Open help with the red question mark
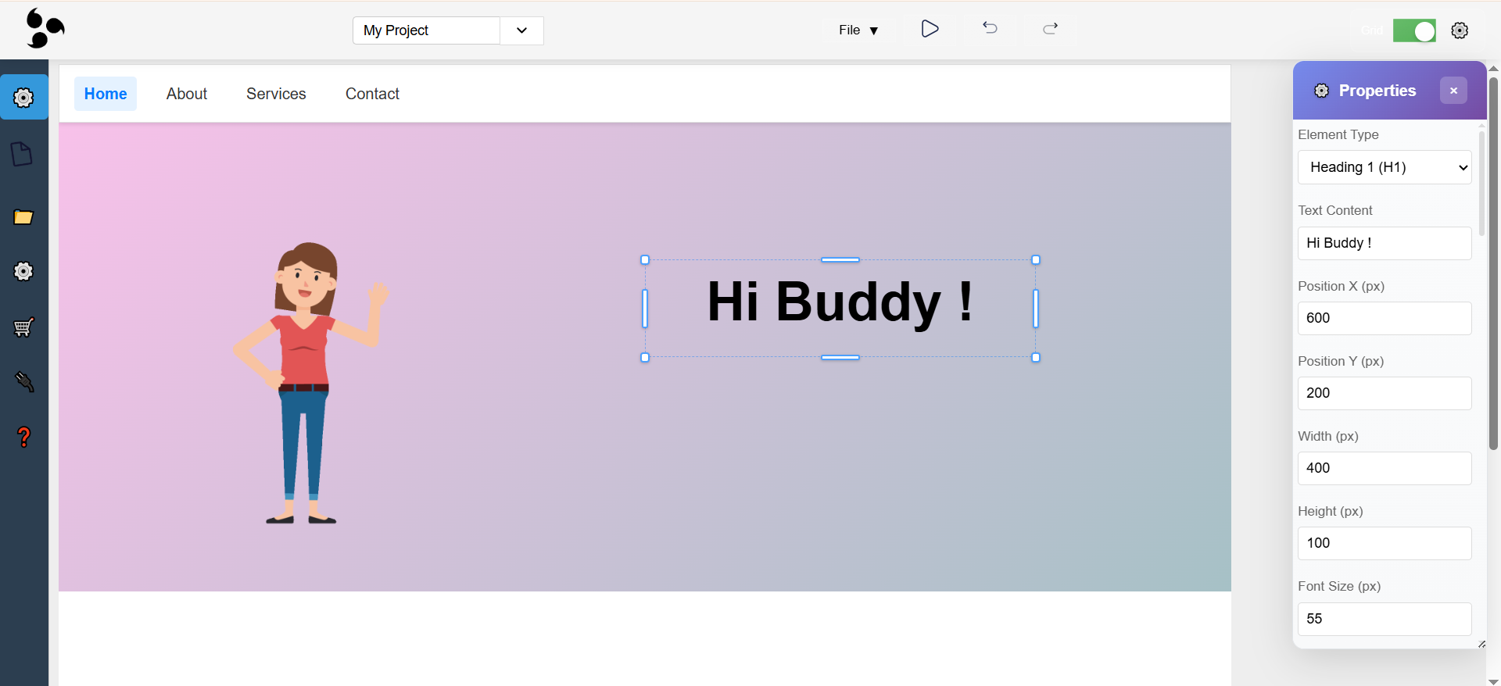This screenshot has width=1501, height=686. [x=24, y=437]
